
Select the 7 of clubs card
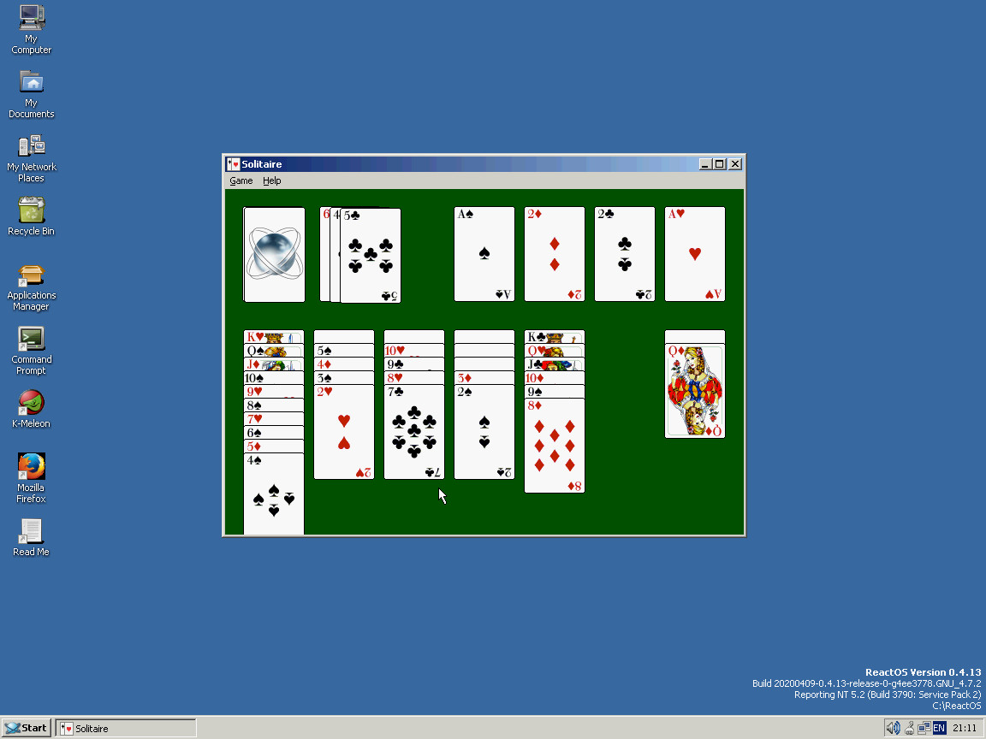click(414, 432)
